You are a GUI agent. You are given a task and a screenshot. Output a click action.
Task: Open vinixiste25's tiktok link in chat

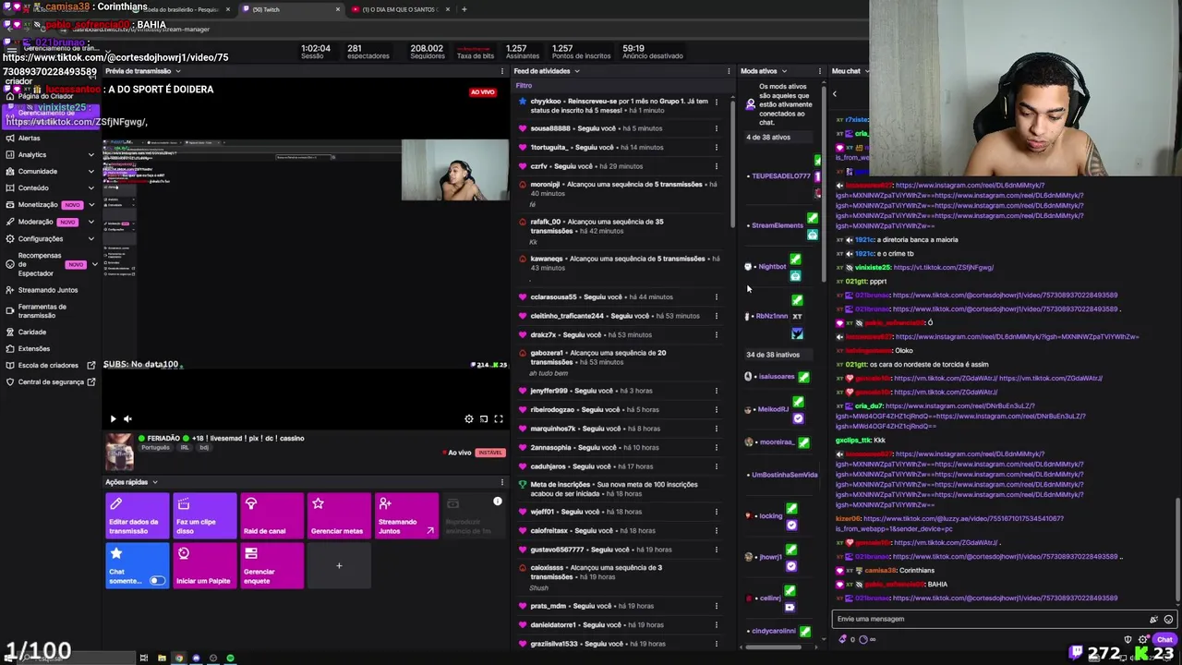tap(943, 267)
